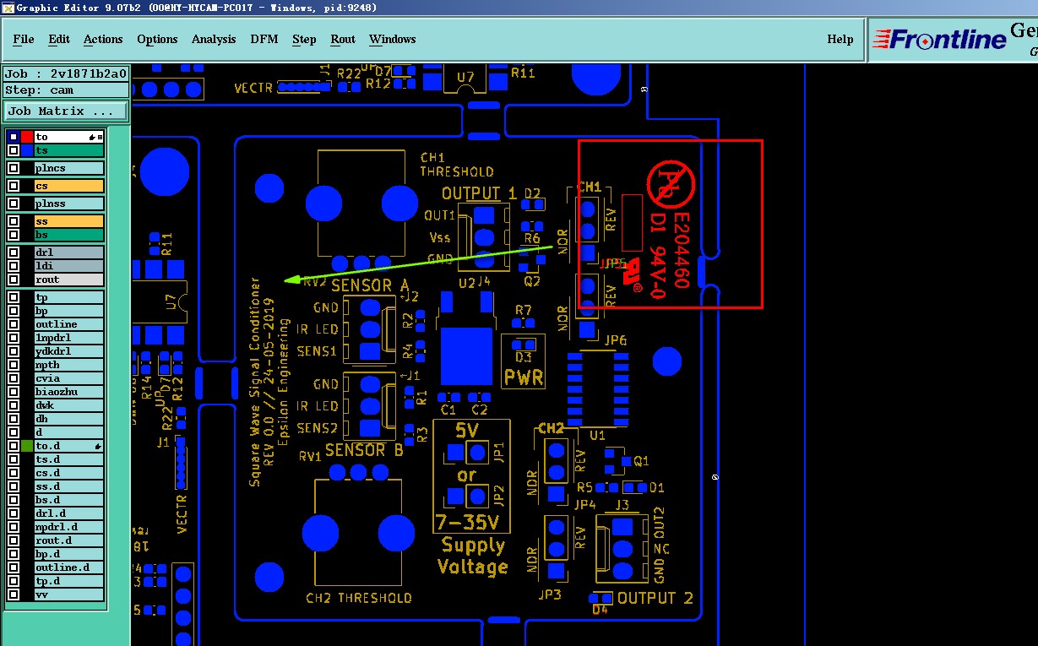
Task: Select the ts.d layer name
Action: pos(69,459)
